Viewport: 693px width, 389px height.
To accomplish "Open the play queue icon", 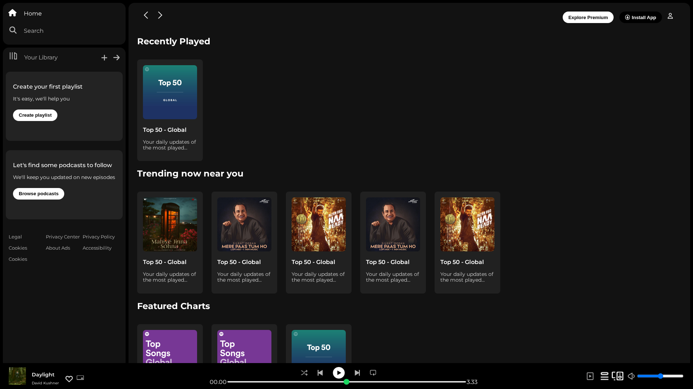I will coord(604,376).
